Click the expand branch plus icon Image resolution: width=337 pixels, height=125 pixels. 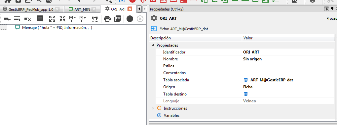(x=72, y=19)
